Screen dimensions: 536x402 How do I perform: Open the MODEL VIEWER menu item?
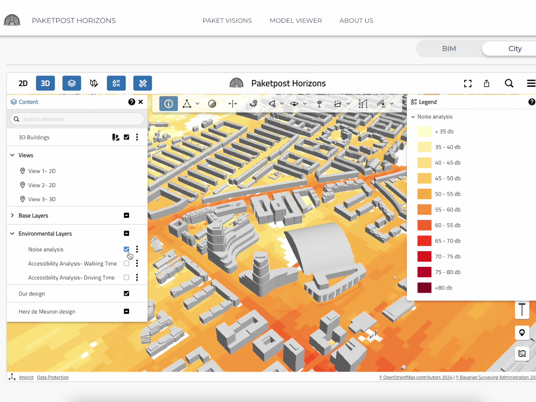click(295, 21)
